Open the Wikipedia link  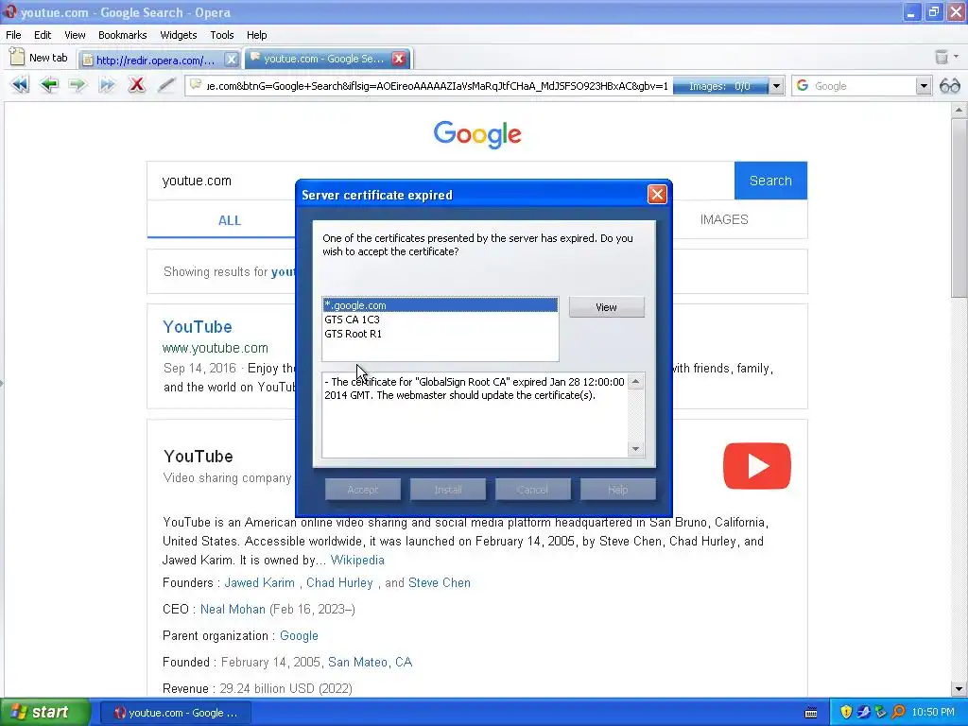point(357,560)
